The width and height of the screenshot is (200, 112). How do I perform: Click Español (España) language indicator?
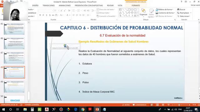[x=32, y=105]
